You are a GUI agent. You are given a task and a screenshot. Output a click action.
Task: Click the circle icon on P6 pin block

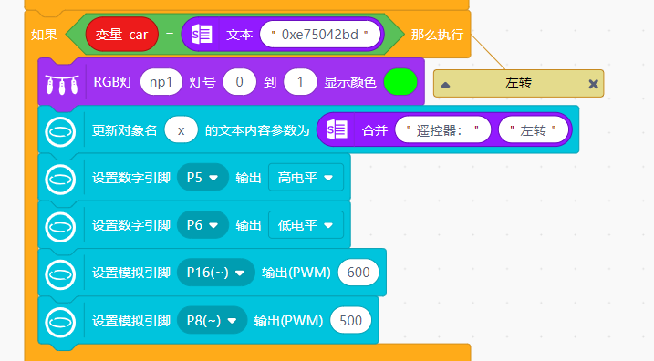pos(60,227)
